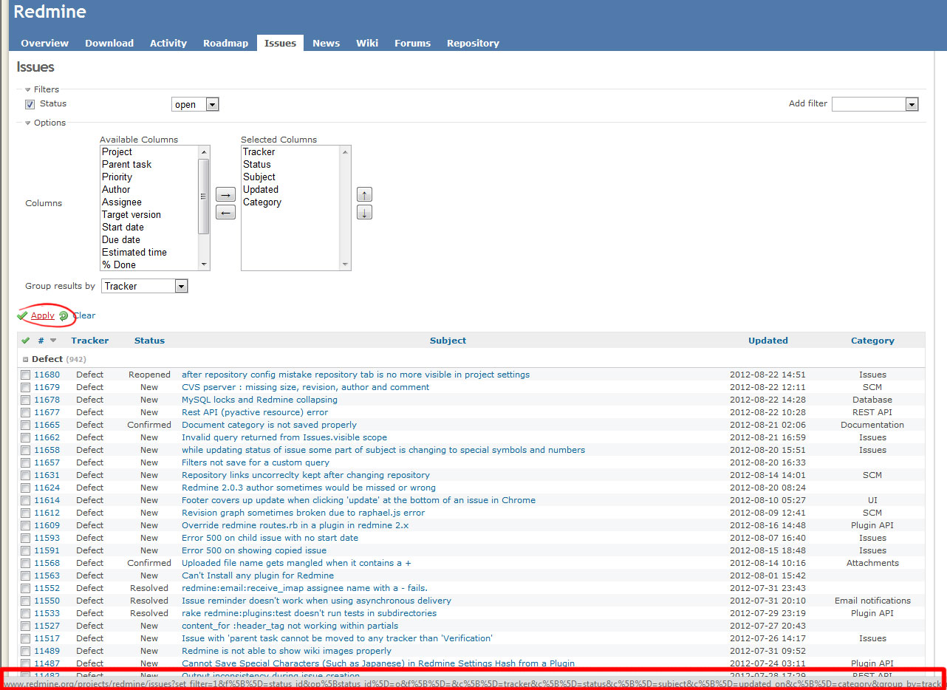947x690 pixels.
Task: Click the green check-all icon in table header
Action: click(x=26, y=341)
